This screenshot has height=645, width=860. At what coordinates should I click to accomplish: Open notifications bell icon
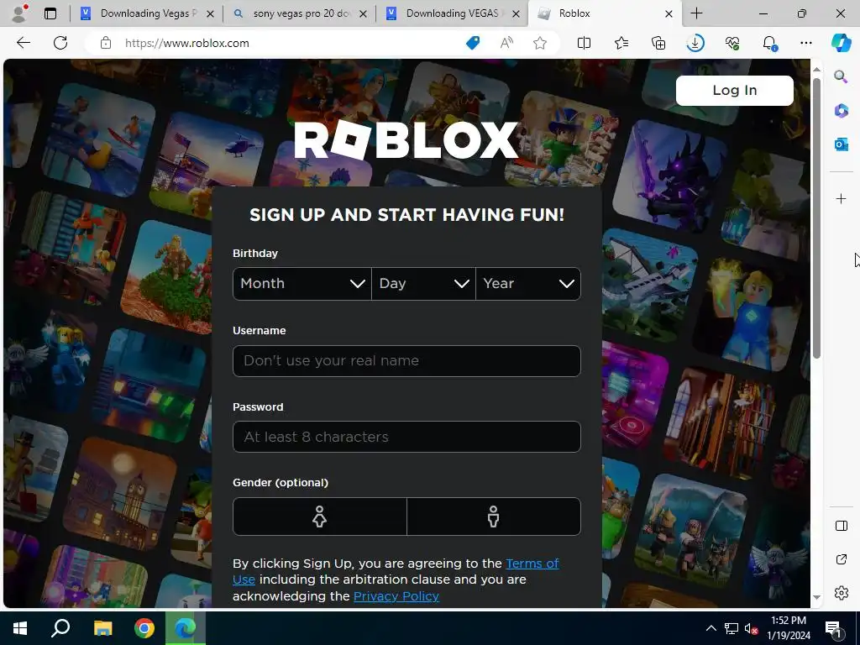(769, 43)
